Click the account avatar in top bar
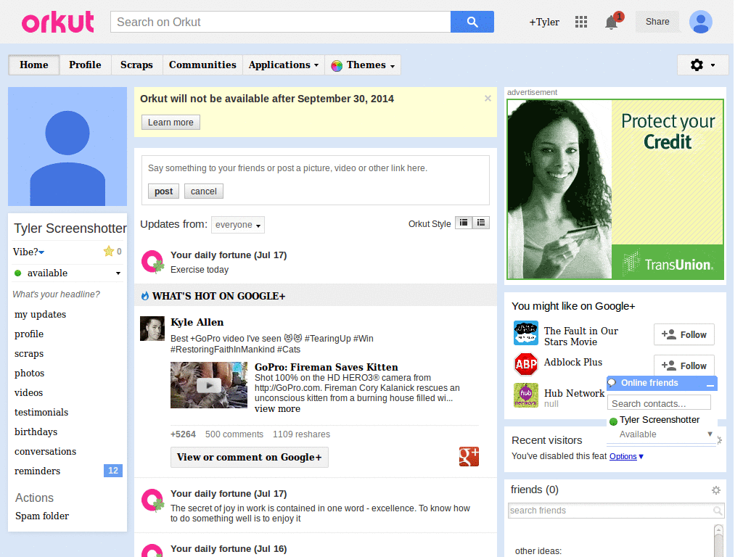 pyautogui.click(x=701, y=22)
